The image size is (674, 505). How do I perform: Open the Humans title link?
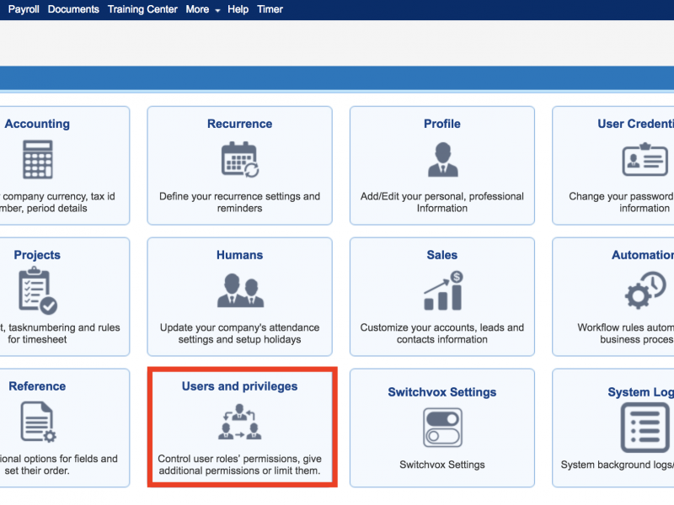click(240, 255)
